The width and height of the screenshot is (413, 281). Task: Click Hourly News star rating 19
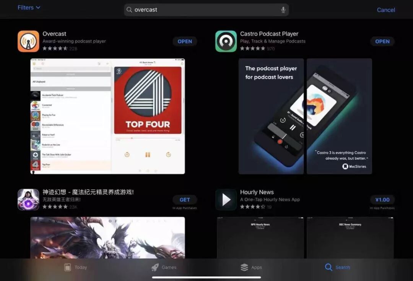coord(256,207)
